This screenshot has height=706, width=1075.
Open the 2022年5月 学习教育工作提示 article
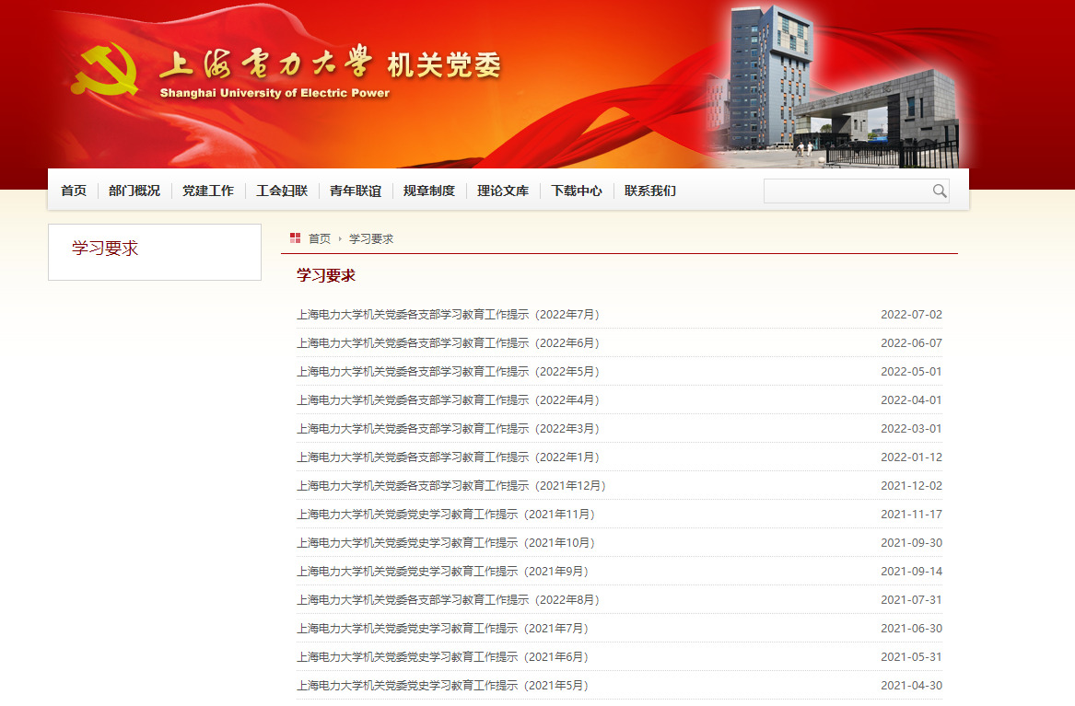pos(449,372)
